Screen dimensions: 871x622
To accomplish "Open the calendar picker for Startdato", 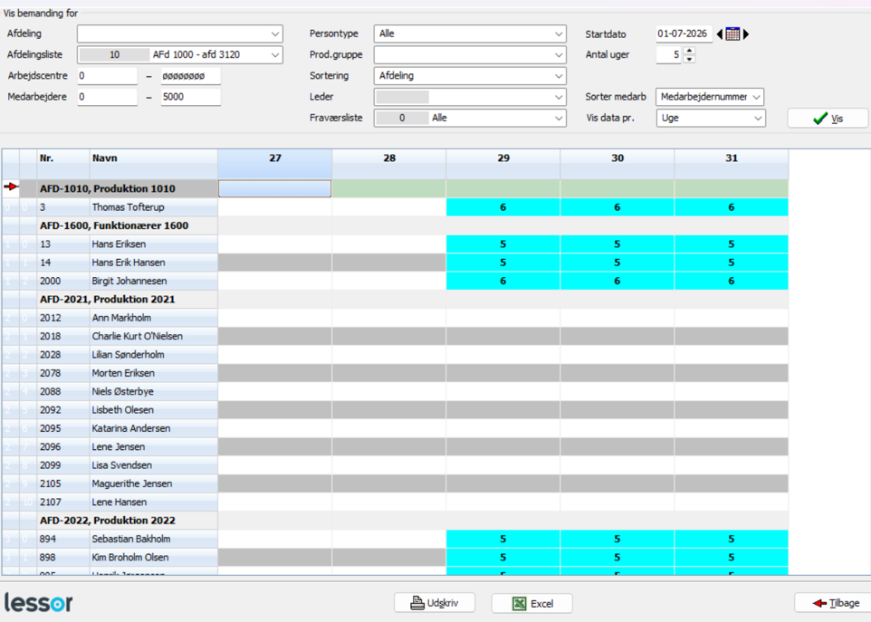I will pos(732,33).
